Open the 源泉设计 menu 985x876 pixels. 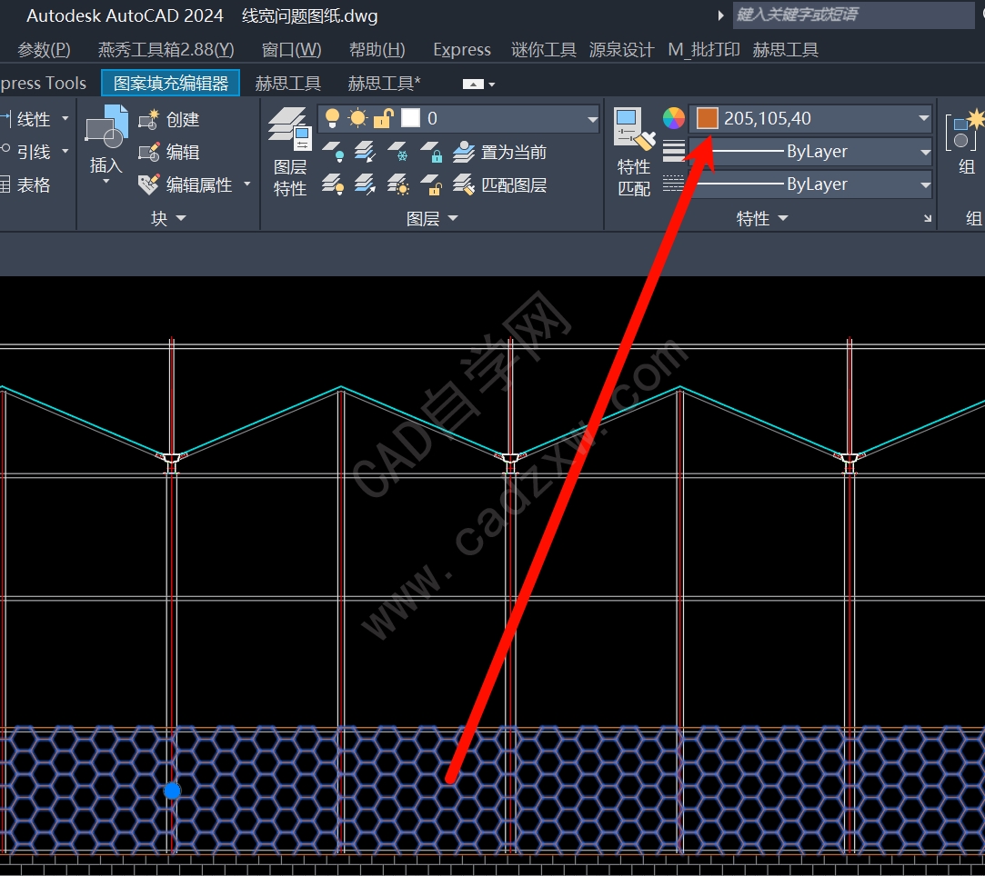click(621, 50)
